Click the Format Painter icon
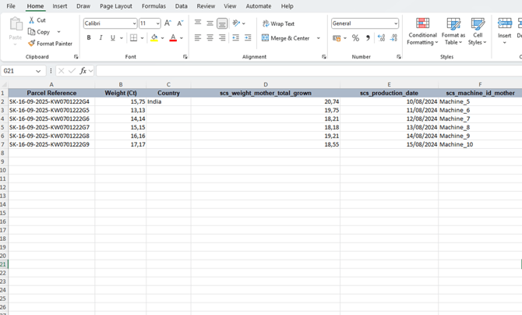The height and width of the screenshot is (315, 522). 32,44
